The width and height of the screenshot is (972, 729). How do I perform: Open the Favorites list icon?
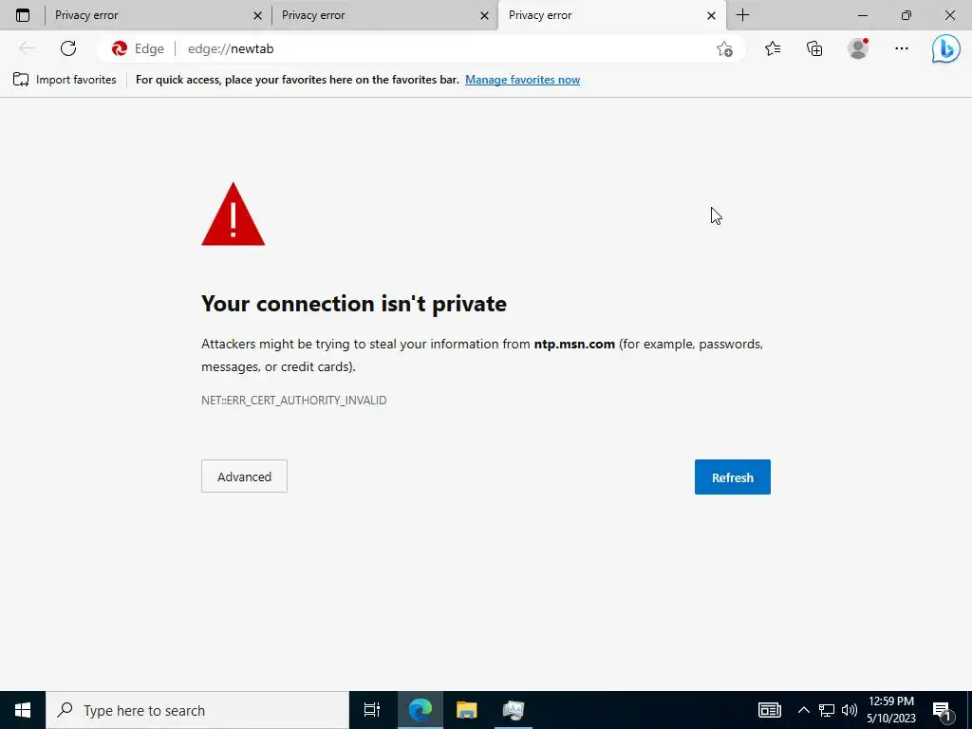(x=773, y=48)
